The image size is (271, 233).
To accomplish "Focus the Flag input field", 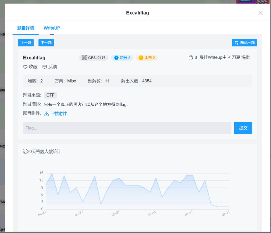I will tap(127, 128).
